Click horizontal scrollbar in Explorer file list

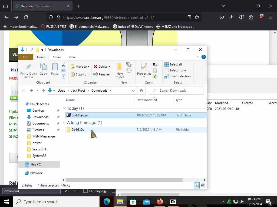[x=124, y=180]
